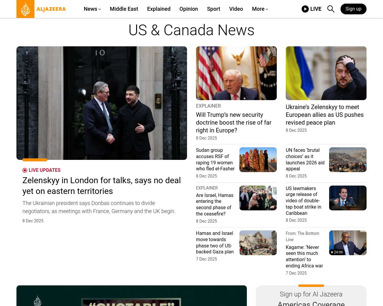Click the Trump photo thumbnail

point(236,73)
